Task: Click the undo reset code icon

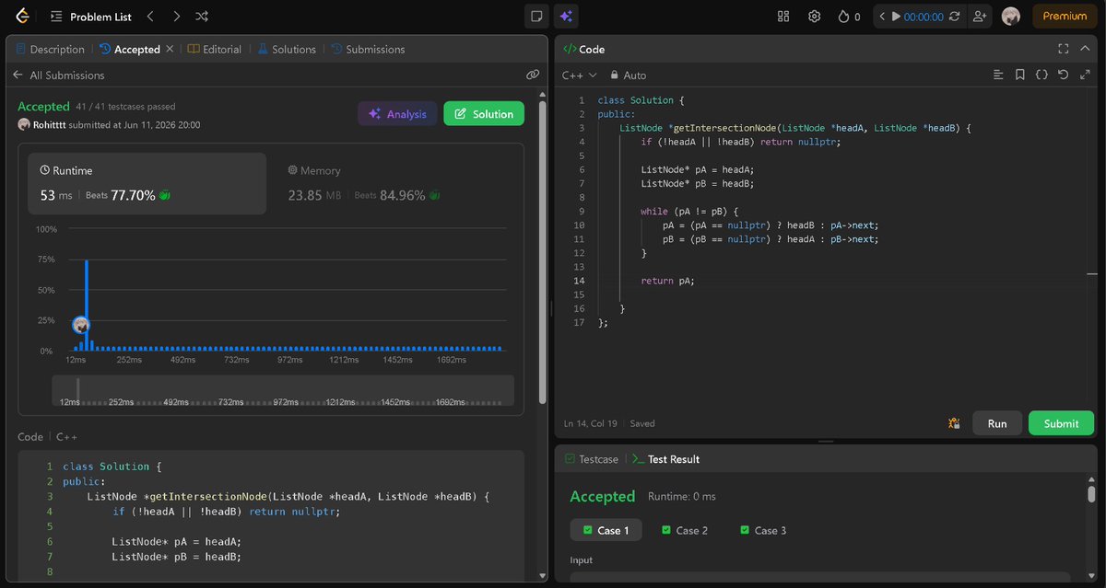Action: tap(1063, 75)
